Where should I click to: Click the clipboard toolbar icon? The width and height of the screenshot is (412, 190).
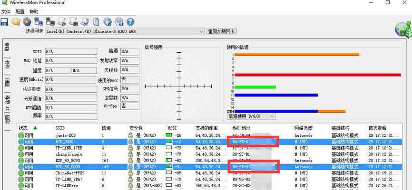tap(96, 21)
